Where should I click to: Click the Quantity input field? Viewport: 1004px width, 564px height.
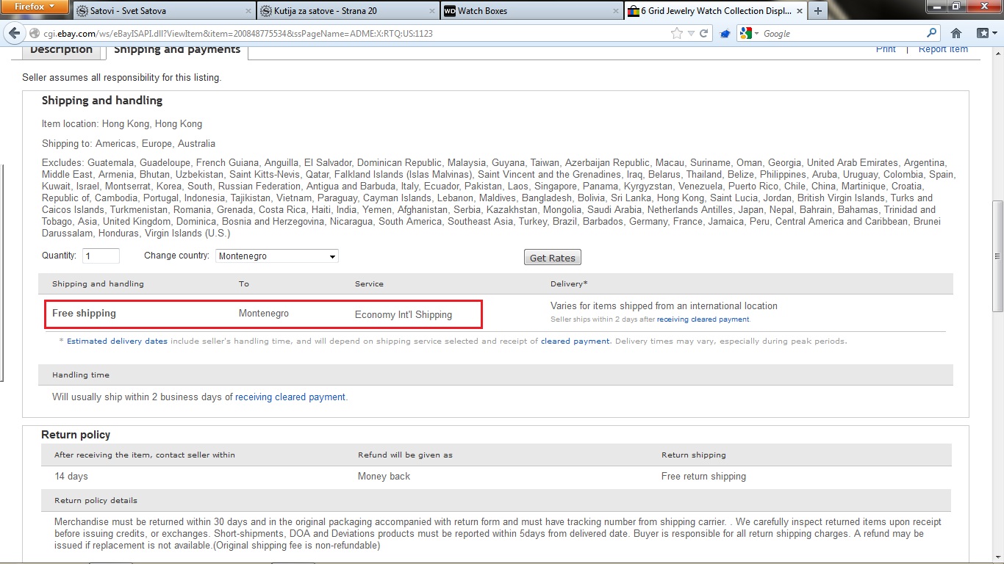point(101,256)
